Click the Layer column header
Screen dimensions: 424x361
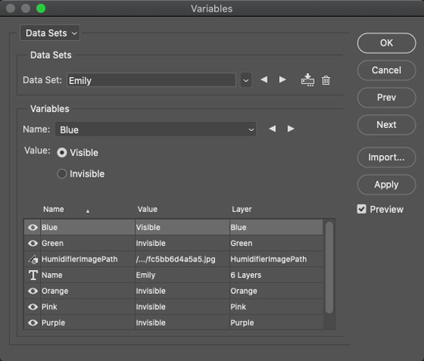241,210
